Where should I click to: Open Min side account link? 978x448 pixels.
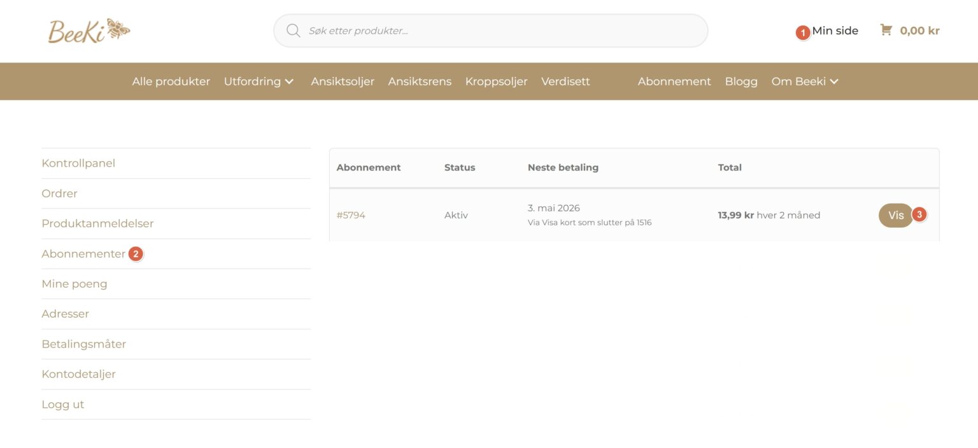pos(835,31)
